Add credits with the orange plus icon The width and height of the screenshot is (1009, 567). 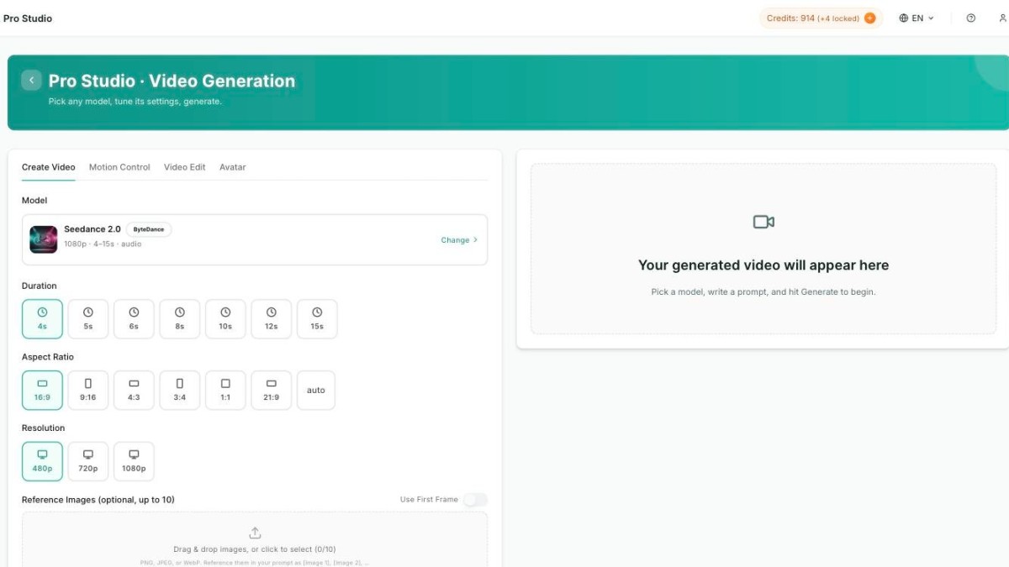[x=869, y=18]
